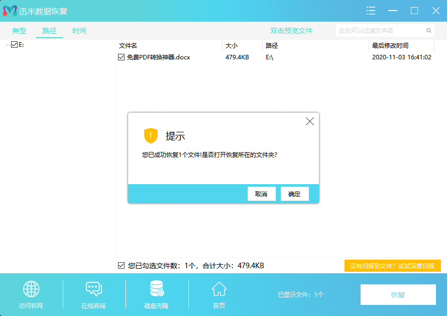Switch to the 类型 tab

[19, 30]
